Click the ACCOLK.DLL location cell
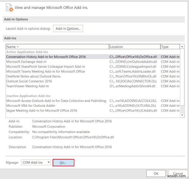The image size is (189, 179). coord(133,101)
